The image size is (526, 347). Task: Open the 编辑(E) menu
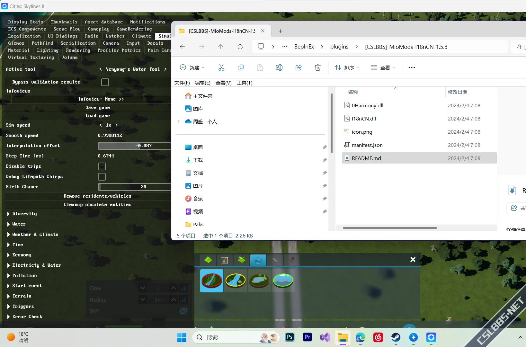(x=203, y=83)
